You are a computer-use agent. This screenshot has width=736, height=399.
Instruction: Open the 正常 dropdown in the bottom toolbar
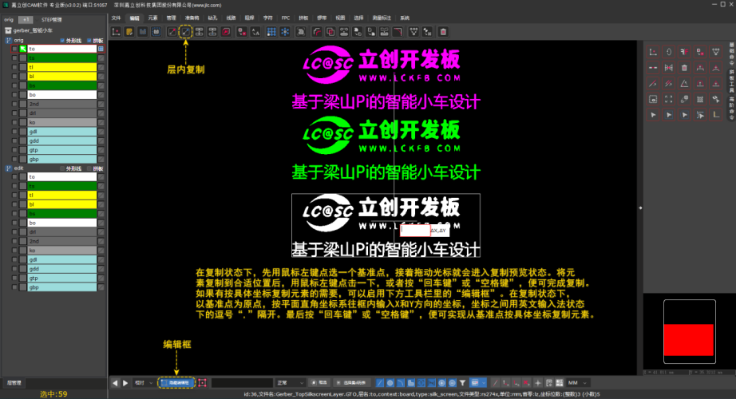tap(291, 383)
